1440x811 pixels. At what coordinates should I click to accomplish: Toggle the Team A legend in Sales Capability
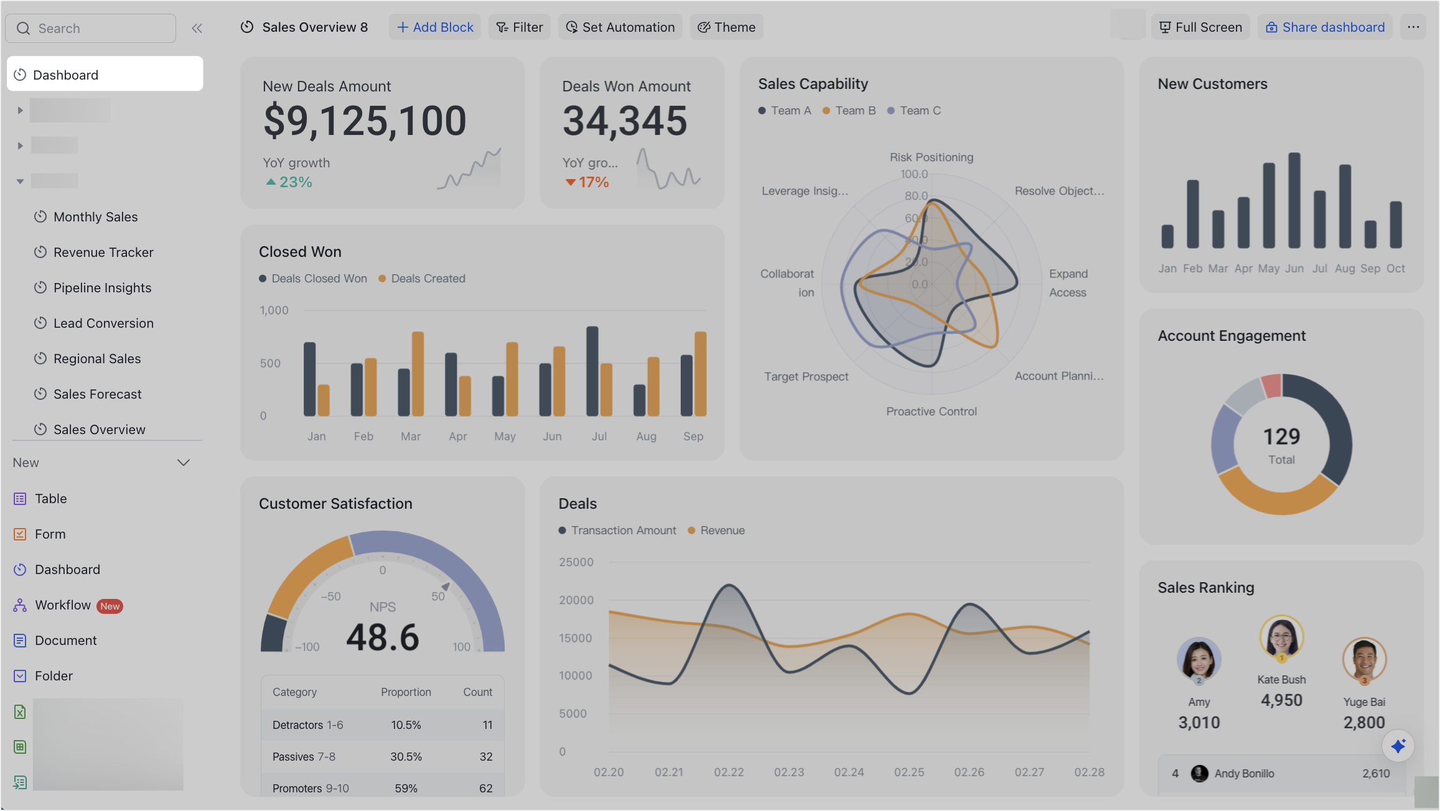point(785,110)
